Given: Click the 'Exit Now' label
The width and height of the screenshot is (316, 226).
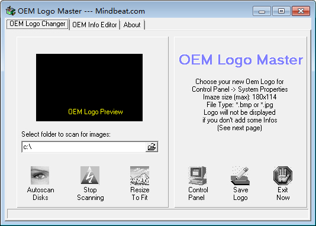Looking at the screenshot, I should pyautogui.click(x=283, y=193).
